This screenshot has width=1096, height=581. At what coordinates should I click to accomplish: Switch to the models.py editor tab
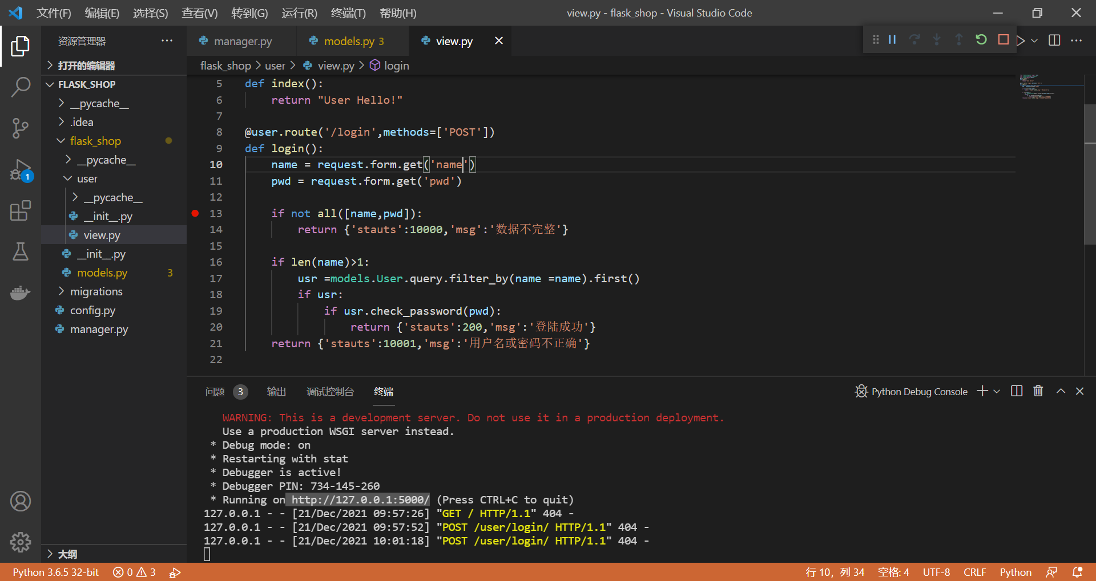(353, 41)
